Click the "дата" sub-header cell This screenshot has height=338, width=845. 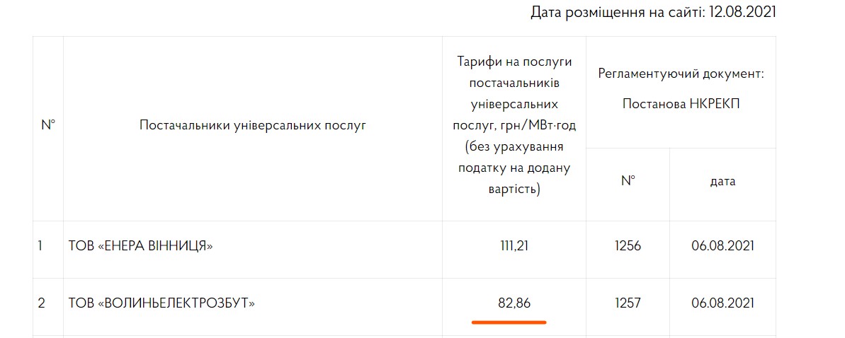pyautogui.click(x=722, y=181)
